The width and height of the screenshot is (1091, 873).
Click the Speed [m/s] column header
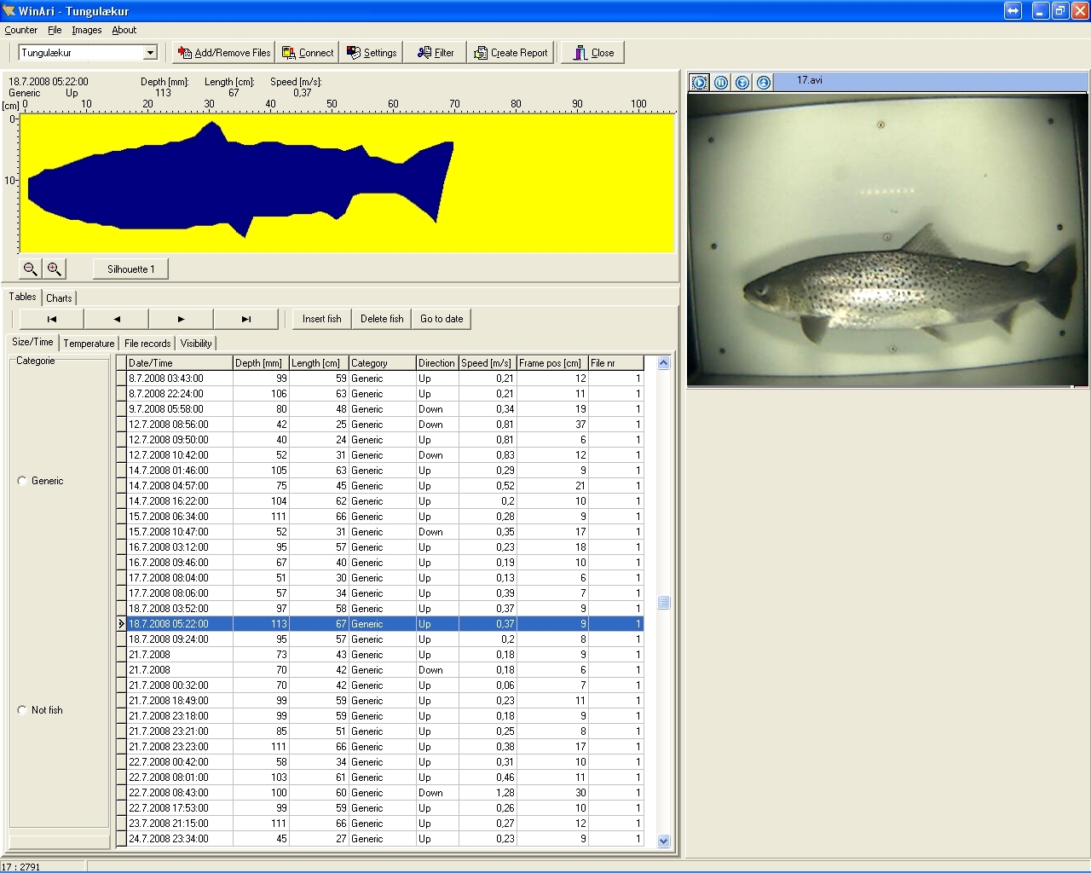coord(488,363)
